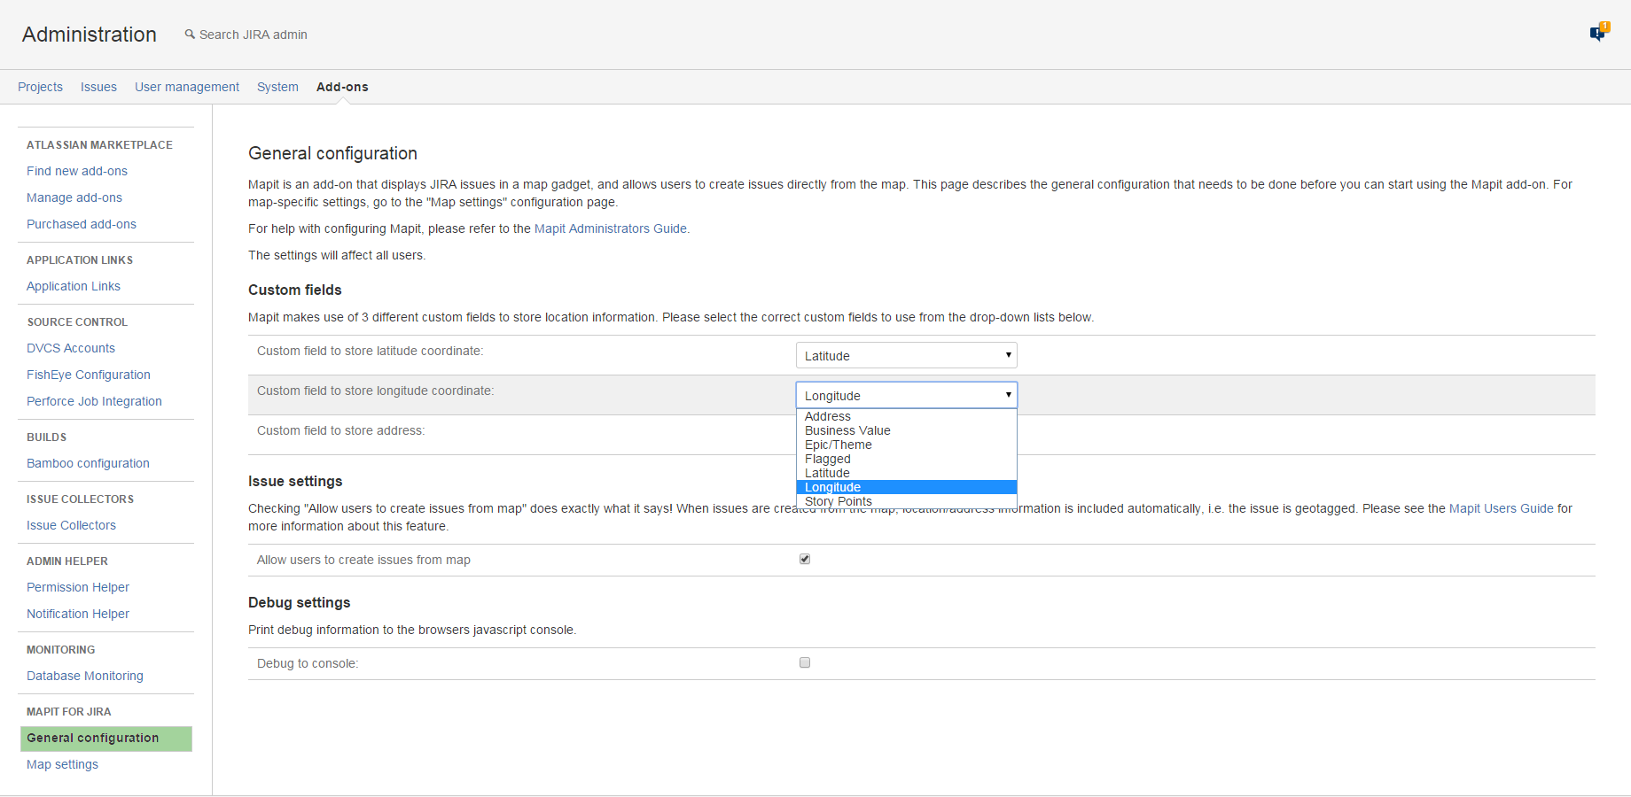Open the Add-ons menu
Viewport: 1631px width, 797px height.
tap(341, 86)
